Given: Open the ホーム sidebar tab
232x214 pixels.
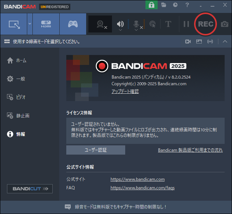Looking at the screenshot, I should [17, 61].
